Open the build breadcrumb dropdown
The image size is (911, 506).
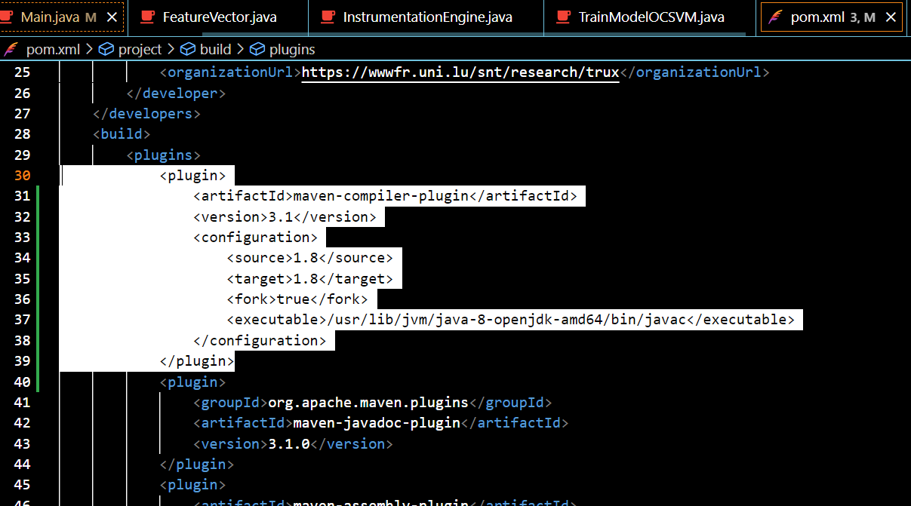pyautogui.click(x=216, y=49)
